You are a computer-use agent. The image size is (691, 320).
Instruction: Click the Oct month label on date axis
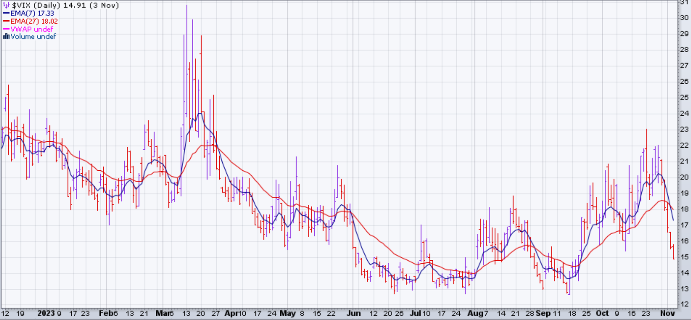point(602,313)
